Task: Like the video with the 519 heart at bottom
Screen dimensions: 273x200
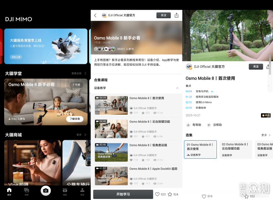Action: [204, 196]
